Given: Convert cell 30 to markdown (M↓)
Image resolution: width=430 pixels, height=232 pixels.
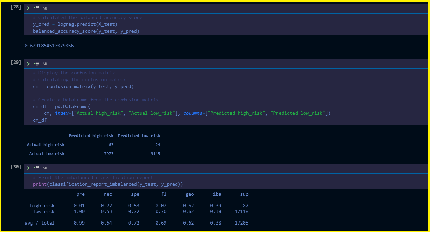Looking at the screenshot, I should click(45, 168).
